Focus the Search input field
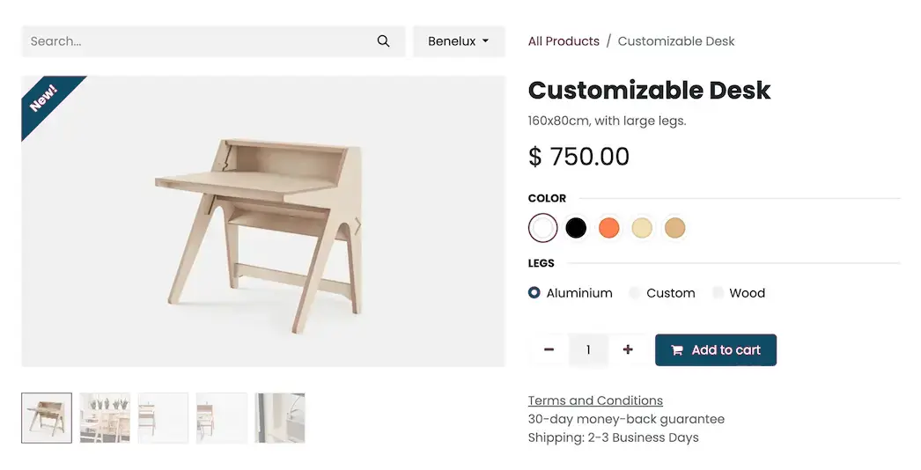The image size is (921, 470). click(198, 41)
